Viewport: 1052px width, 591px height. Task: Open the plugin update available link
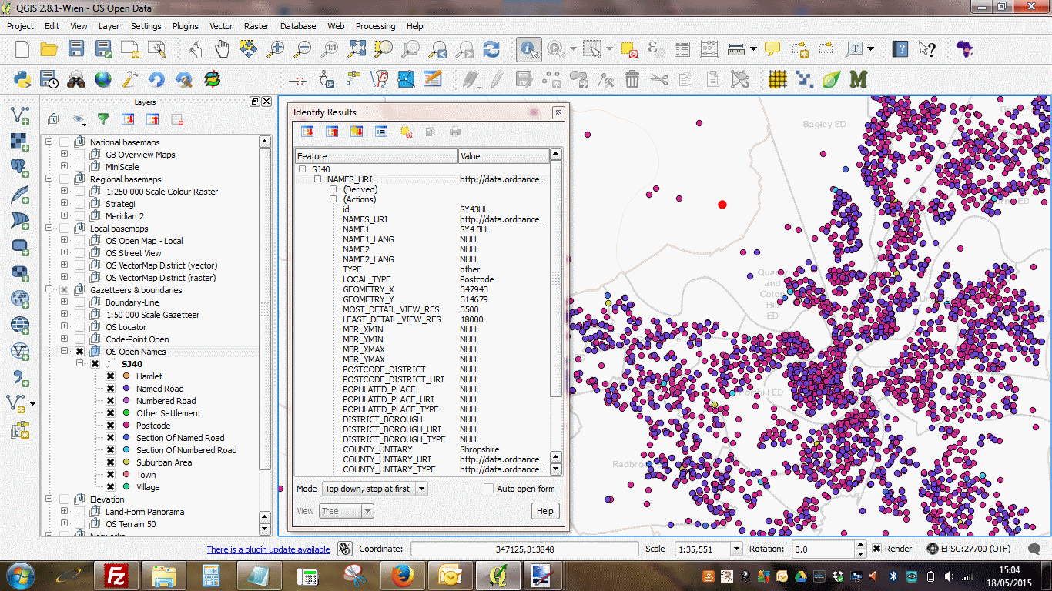(x=268, y=549)
